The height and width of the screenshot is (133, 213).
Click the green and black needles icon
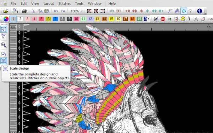point(170,19)
